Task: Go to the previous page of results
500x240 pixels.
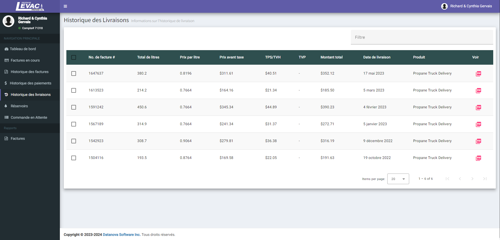Action: click(460, 179)
